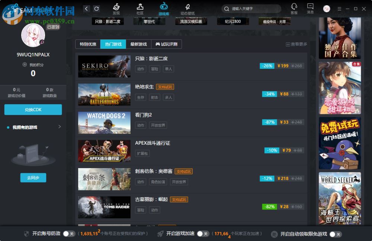Open the 消息 messages icon
372x241 pixels.
[310, 7]
